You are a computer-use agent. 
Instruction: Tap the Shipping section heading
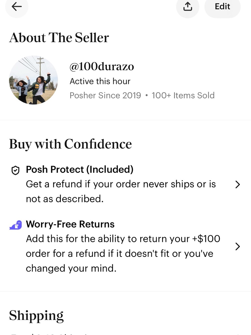[36, 316]
